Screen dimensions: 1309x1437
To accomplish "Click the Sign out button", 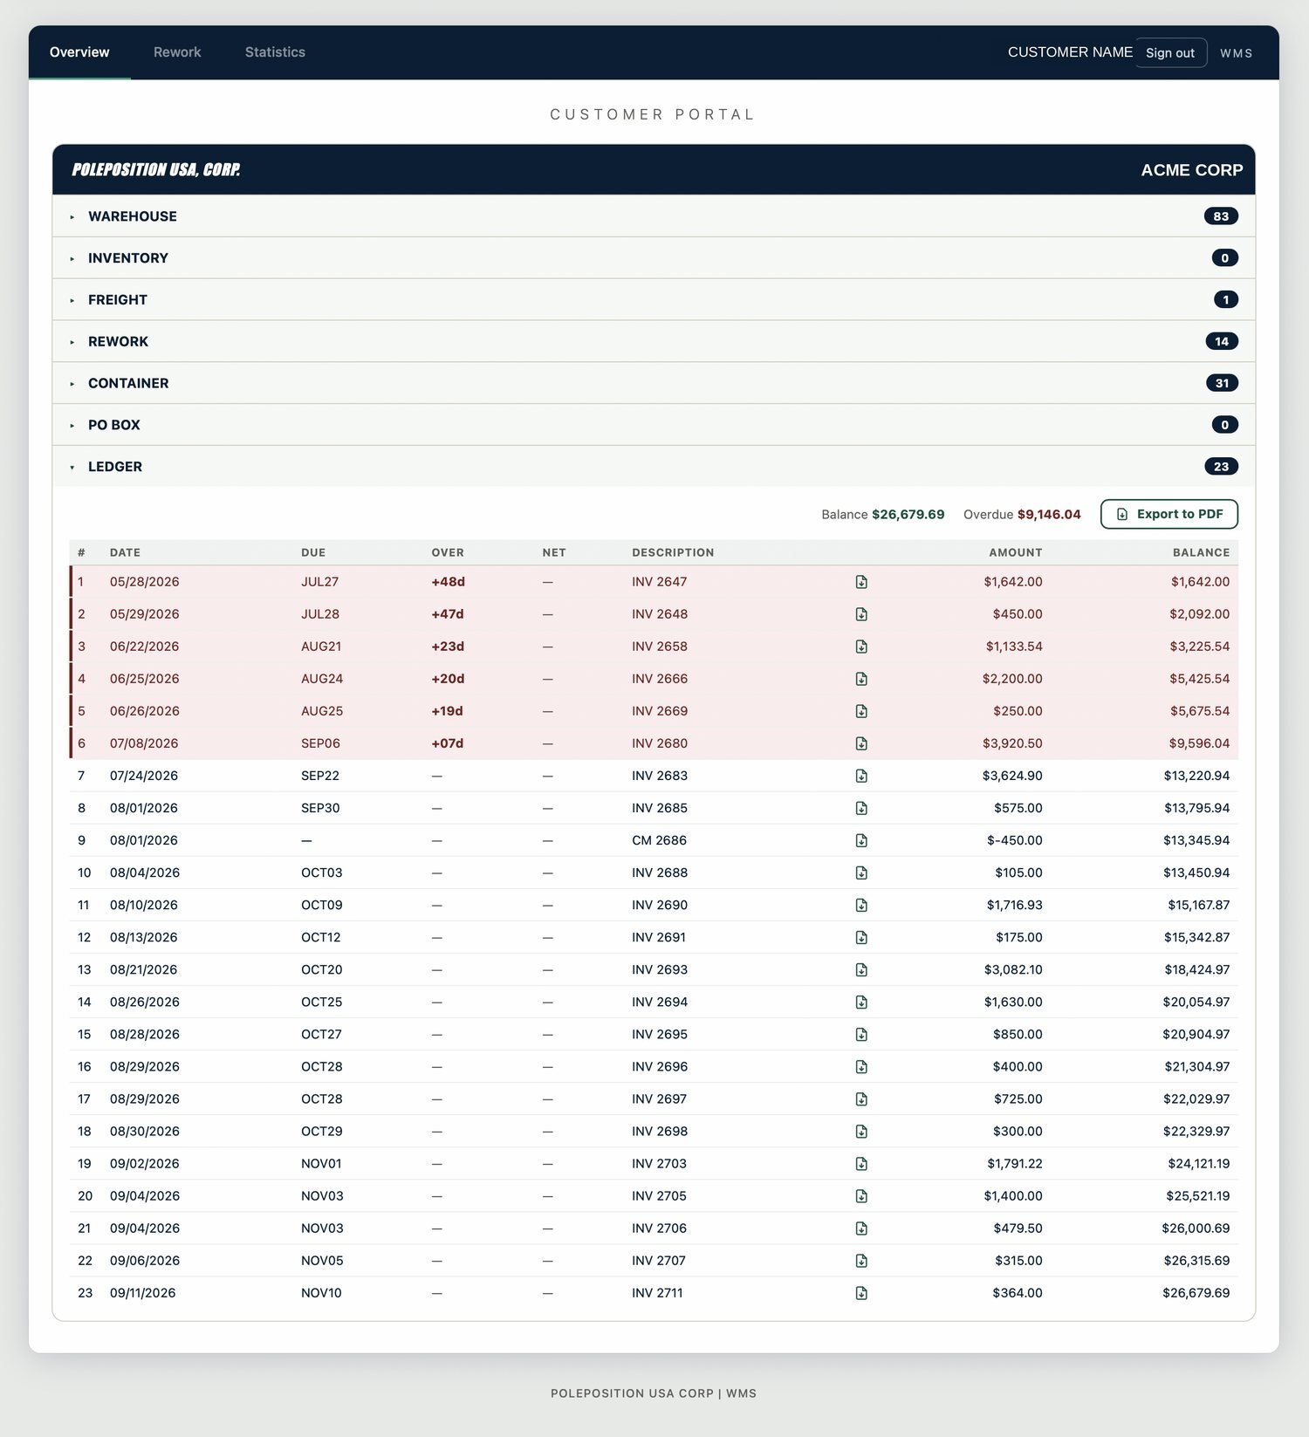I will (x=1170, y=52).
